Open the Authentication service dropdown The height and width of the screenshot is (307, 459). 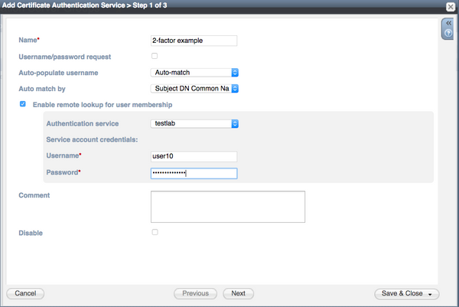click(x=194, y=123)
